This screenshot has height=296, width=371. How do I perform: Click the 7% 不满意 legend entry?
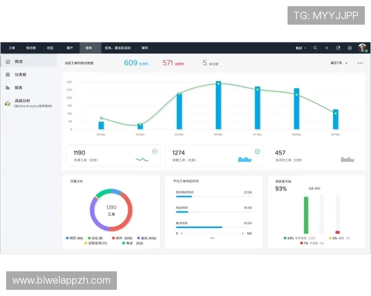(312, 243)
